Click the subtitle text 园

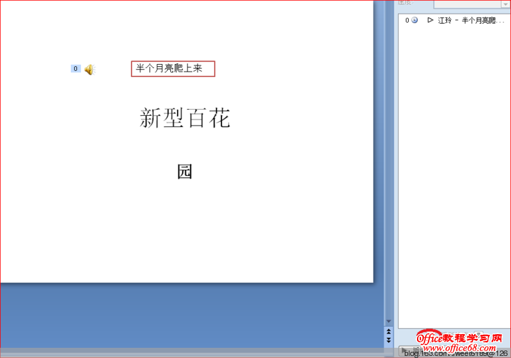(185, 172)
